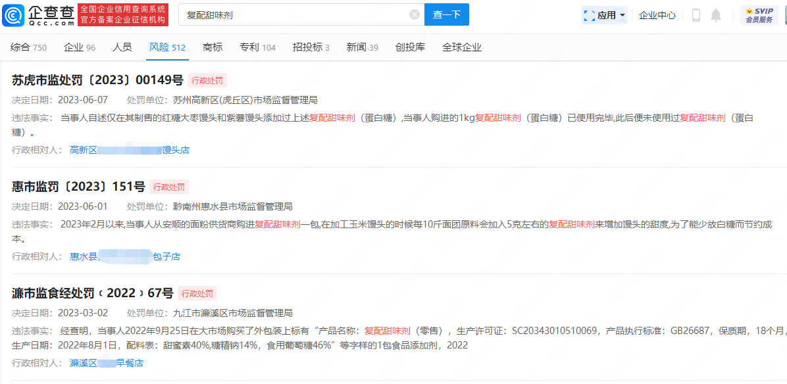Click the 应用 grid icon
787x384 pixels.
tap(589, 15)
